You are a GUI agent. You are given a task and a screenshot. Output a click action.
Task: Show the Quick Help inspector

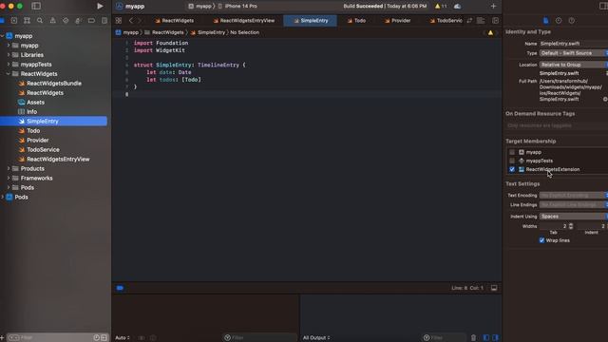pyautogui.click(x=572, y=21)
